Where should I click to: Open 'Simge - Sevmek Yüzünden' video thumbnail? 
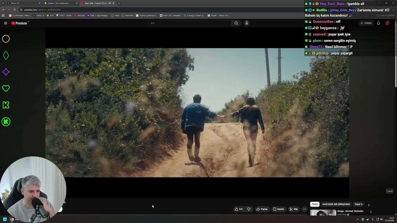pyautogui.click(x=323, y=212)
